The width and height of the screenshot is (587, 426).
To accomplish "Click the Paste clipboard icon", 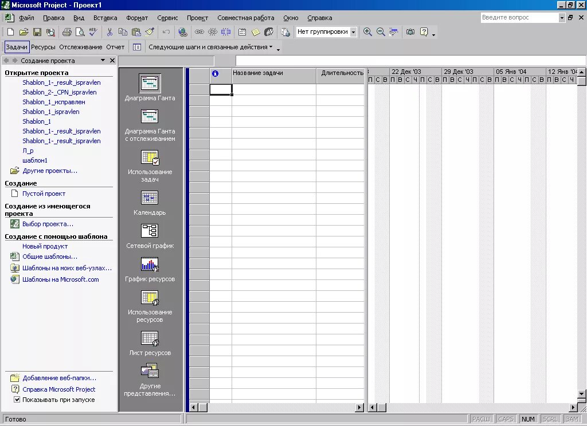I will pos(136,32).
